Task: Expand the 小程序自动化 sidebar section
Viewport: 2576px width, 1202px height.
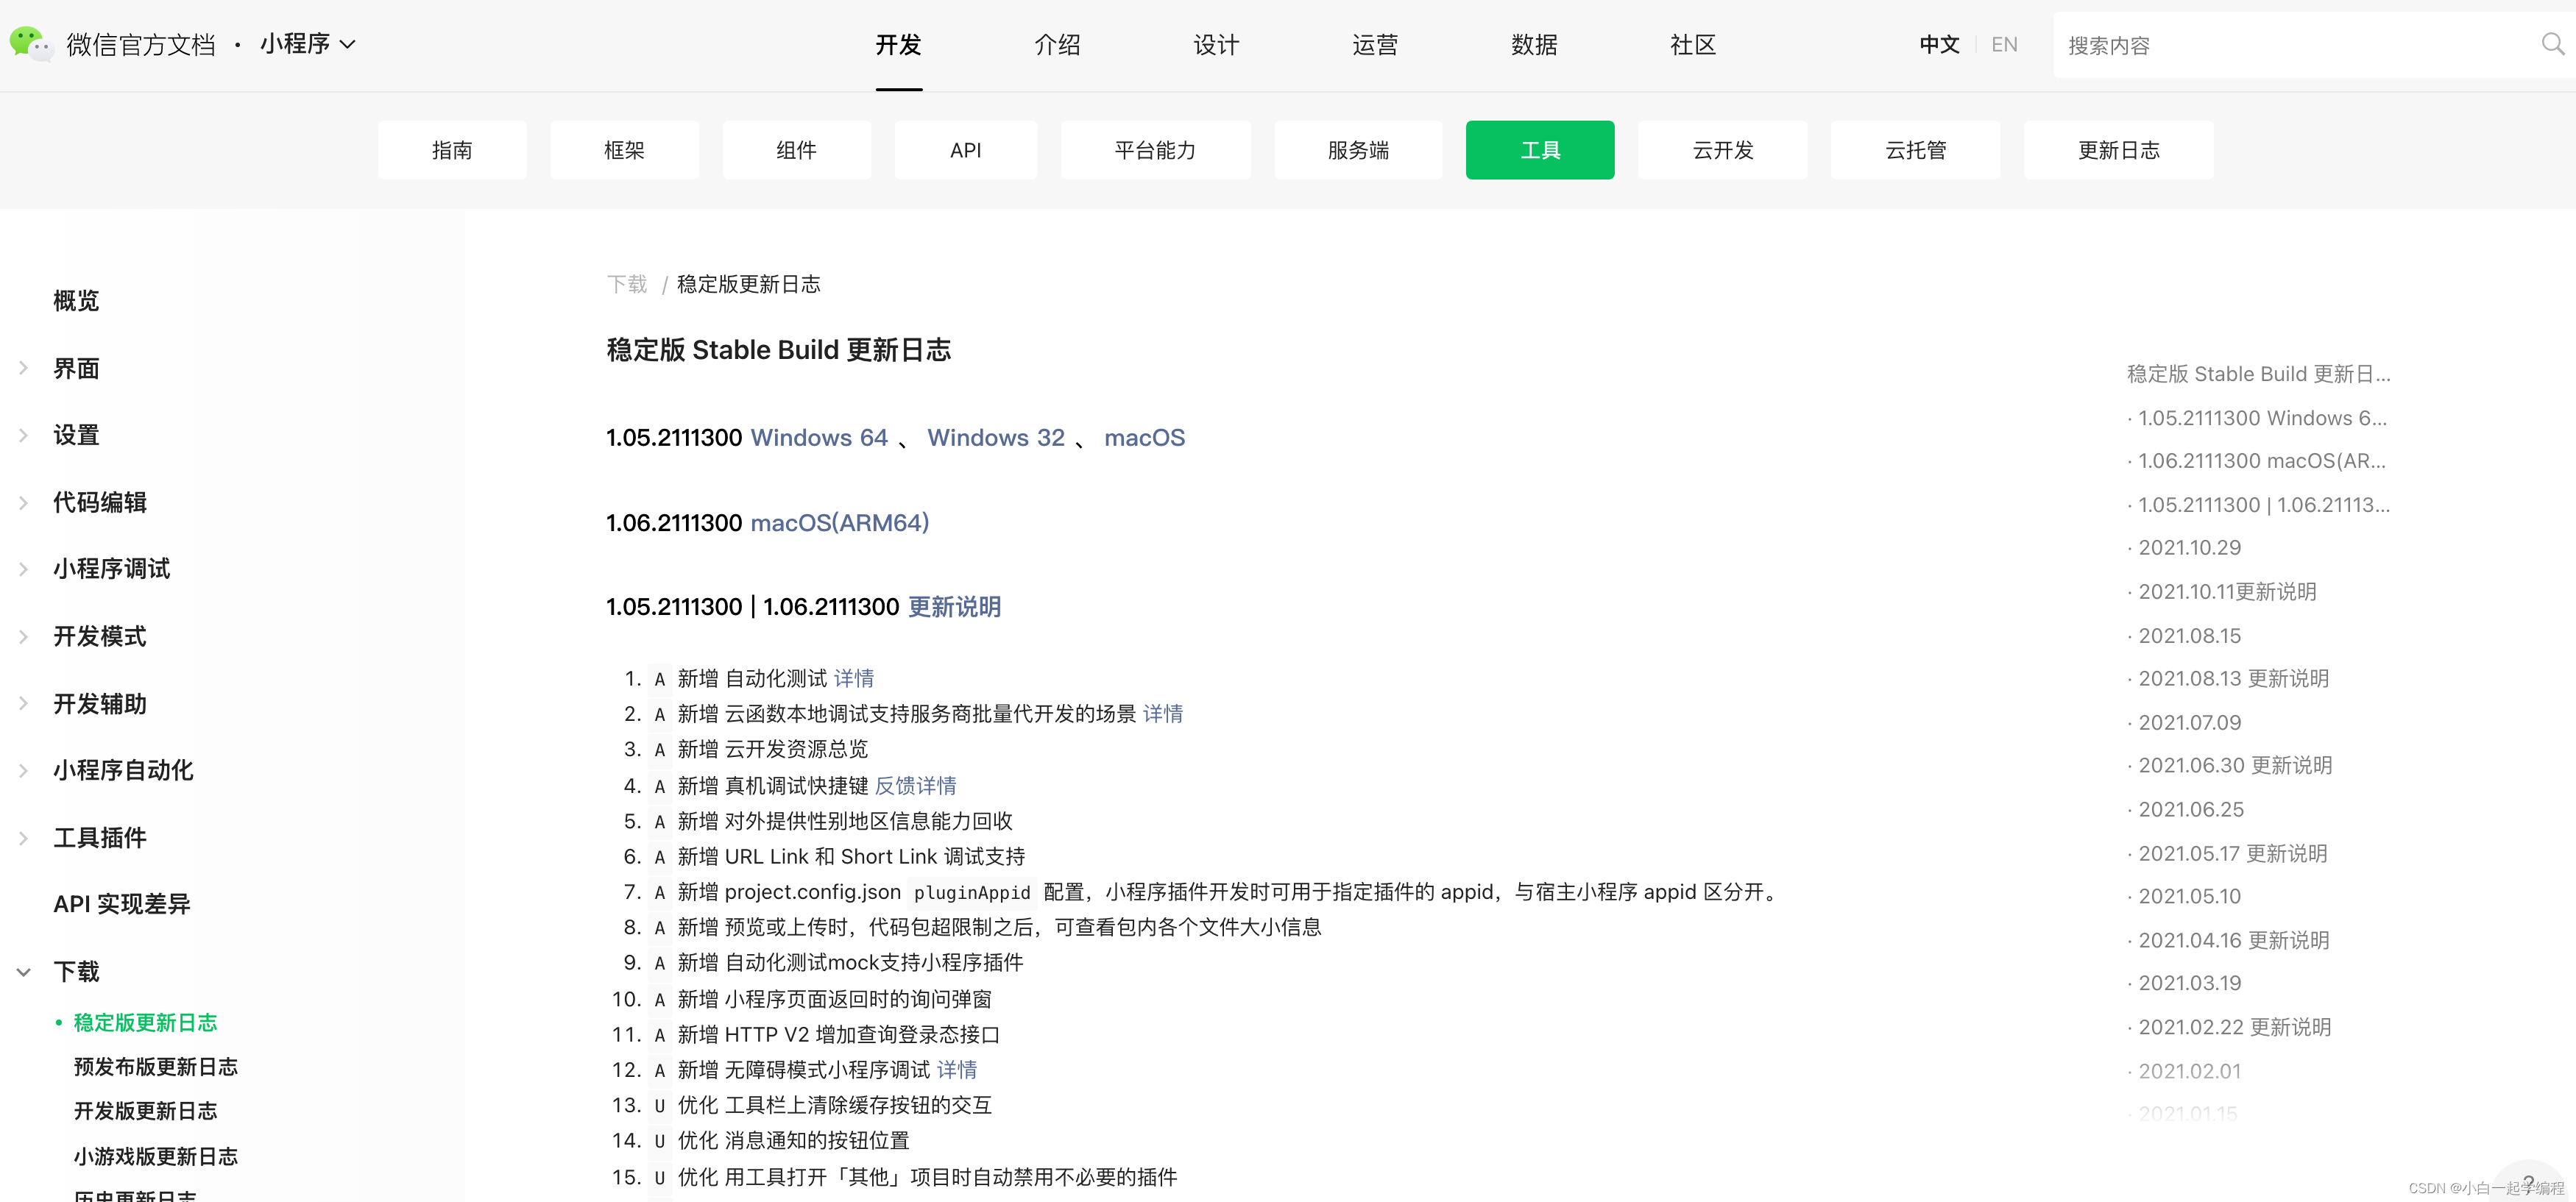Action: coord(23,770)
